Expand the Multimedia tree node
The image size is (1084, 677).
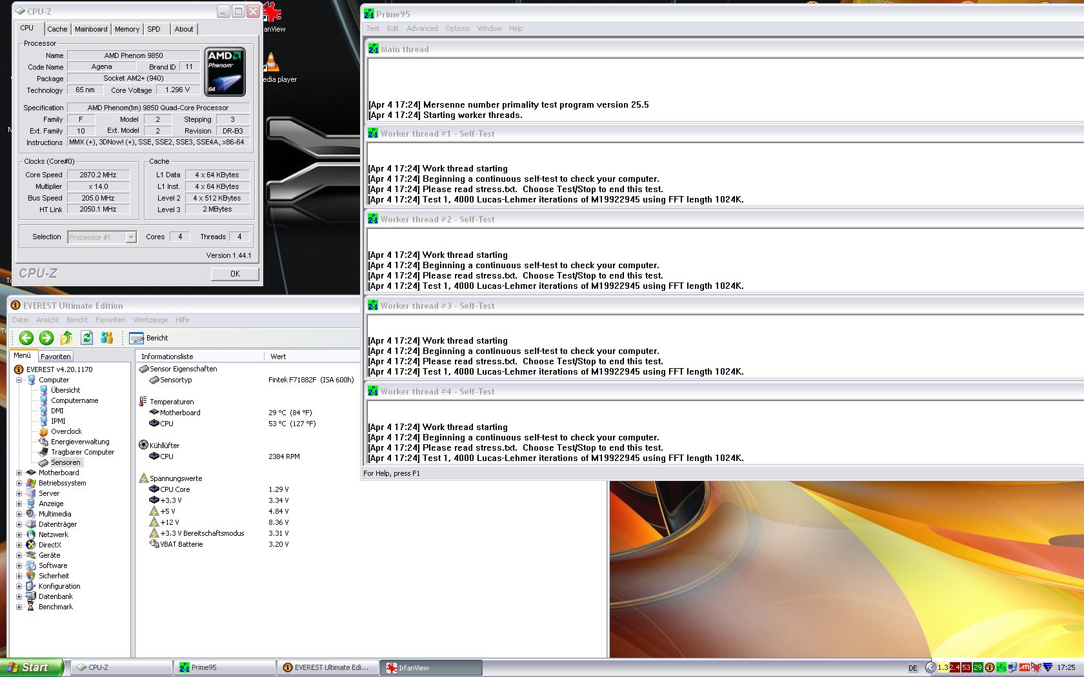pos(19,514)
